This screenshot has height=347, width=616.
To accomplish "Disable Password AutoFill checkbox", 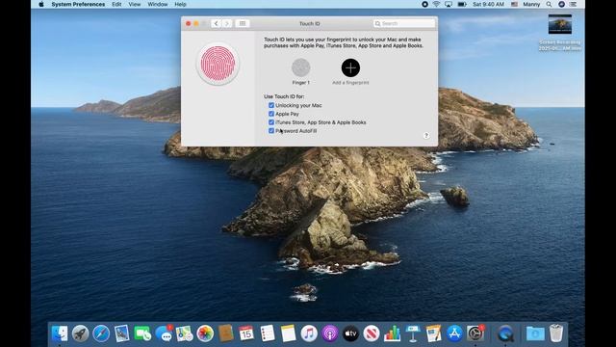I will 271,131.
